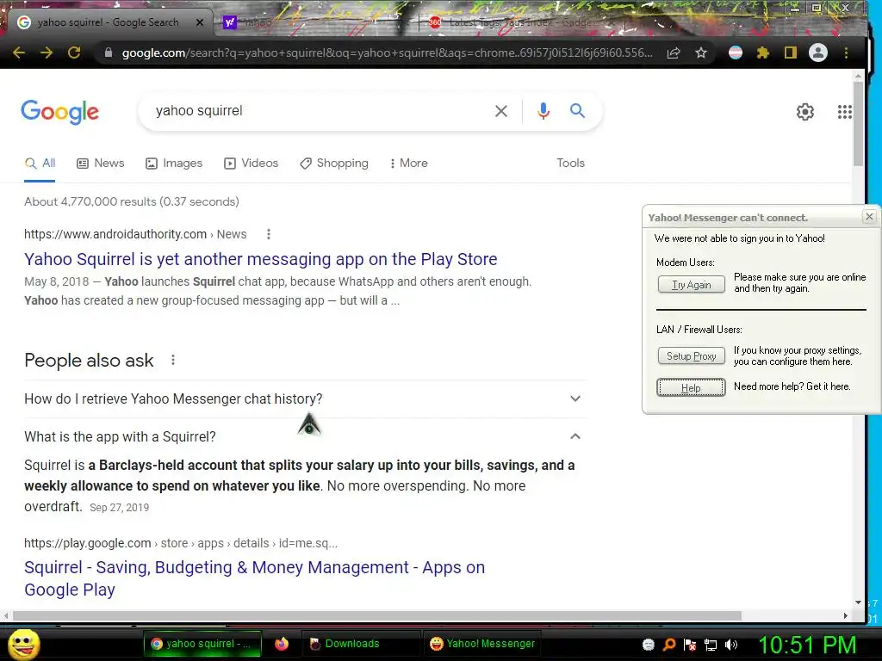Click the Help button in Messenger dialog
882x661 pixels.
pos(691,387)
